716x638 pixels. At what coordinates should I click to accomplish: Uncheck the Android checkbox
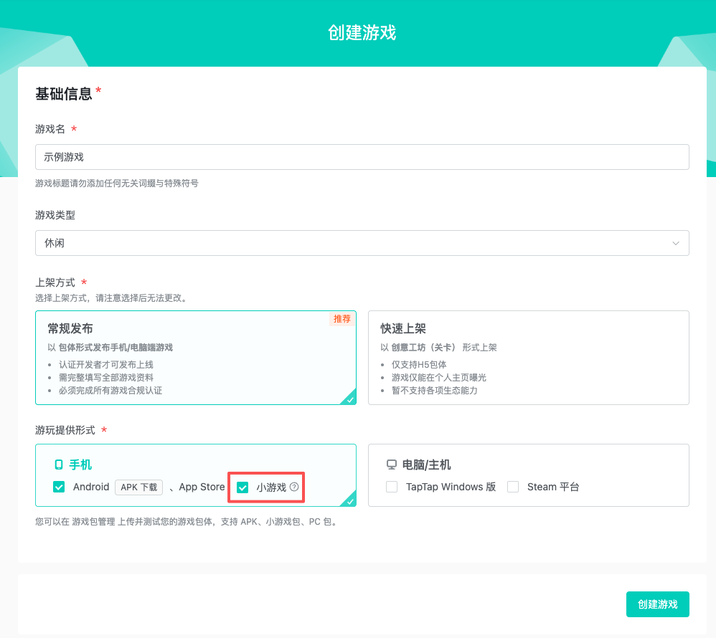(59, 487)
